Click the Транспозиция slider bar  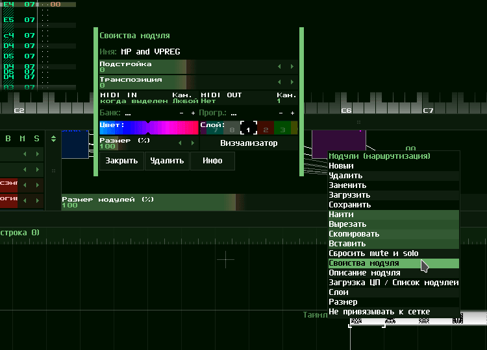click(x=199, y=82)
